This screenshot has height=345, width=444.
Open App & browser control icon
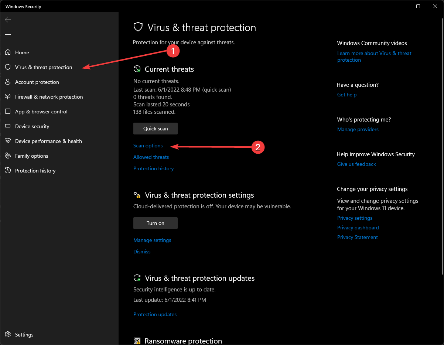point(8,112)
